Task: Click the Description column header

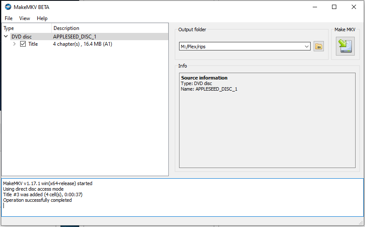Action: tap(110, 28)
